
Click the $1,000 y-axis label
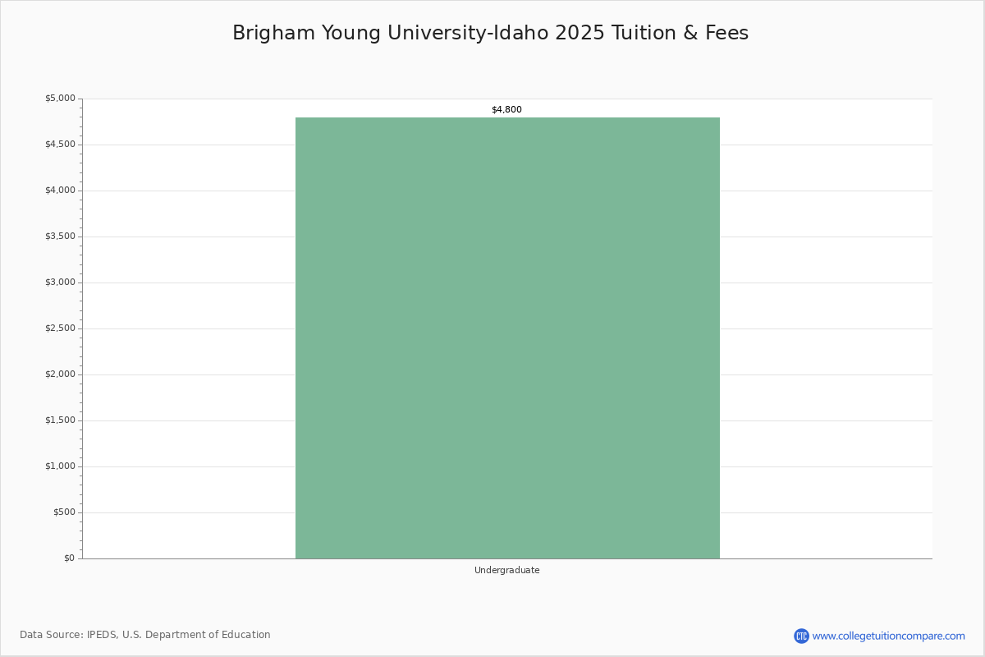point(60,466)
